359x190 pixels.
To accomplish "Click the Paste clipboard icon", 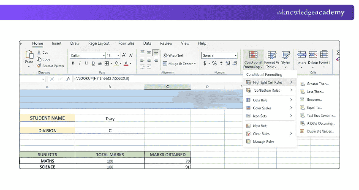I will pos(29,55).
